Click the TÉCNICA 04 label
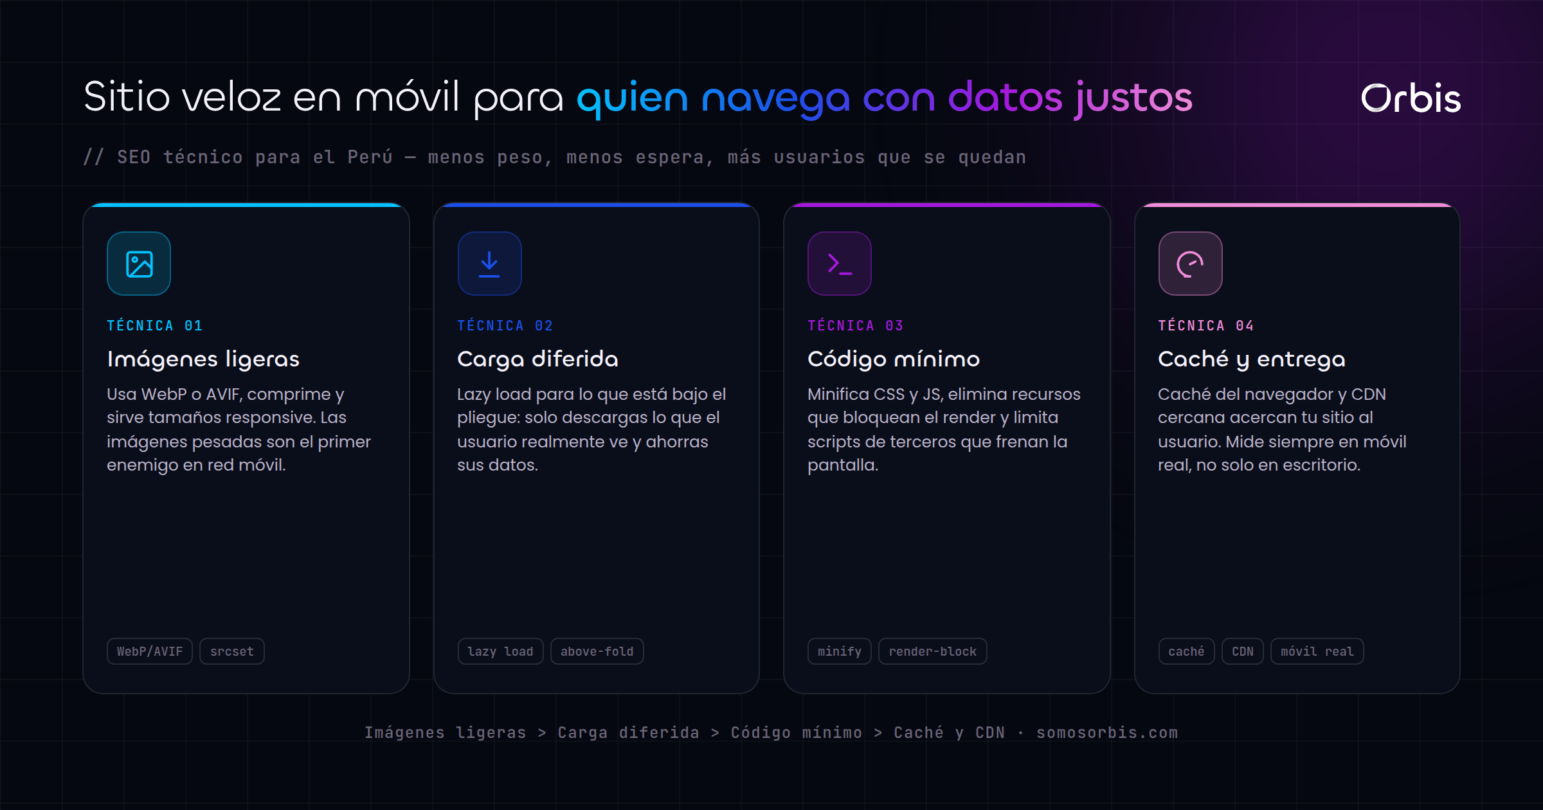This screenshot has height=810, width=1543. [x=1206, y=326]
